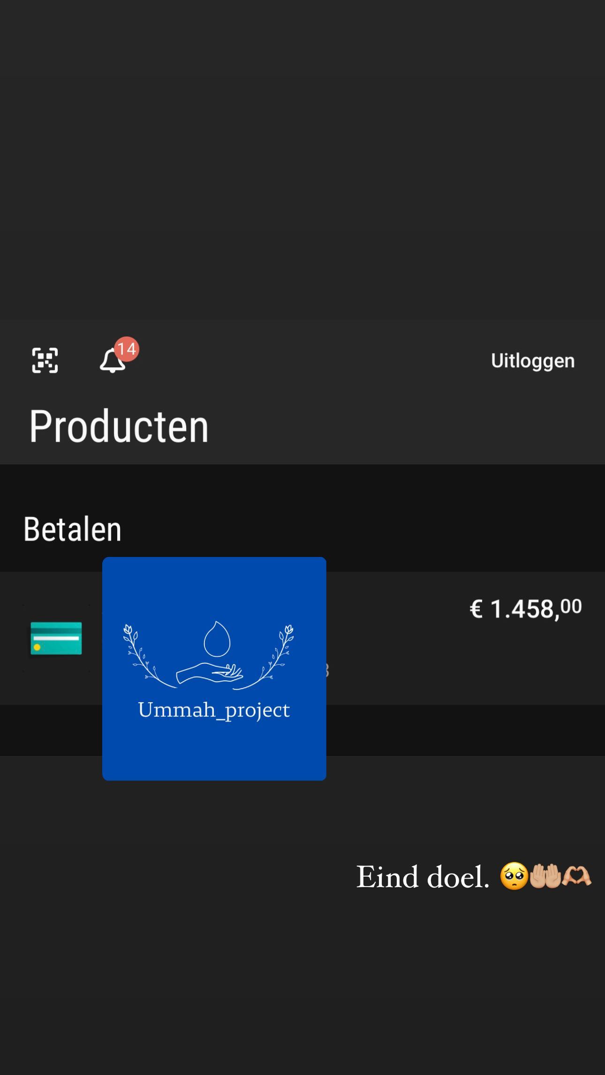Viewport: 605px width, 1075px height.
Task: Click the hand illustration inside the blue sticker
Action: (x=210, y=674)
